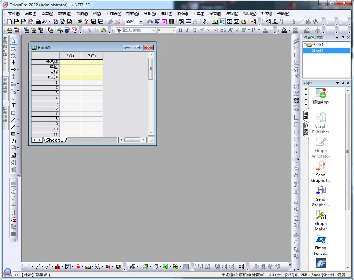Open a project with folder icon
The width and height of the screenshot is (354, 280).
[x=79, y=22]
